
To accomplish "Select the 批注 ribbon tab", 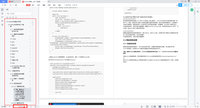I will (39, 5).
